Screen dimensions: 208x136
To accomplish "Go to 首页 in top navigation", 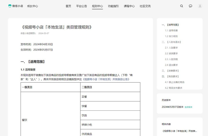I will 68,6.
